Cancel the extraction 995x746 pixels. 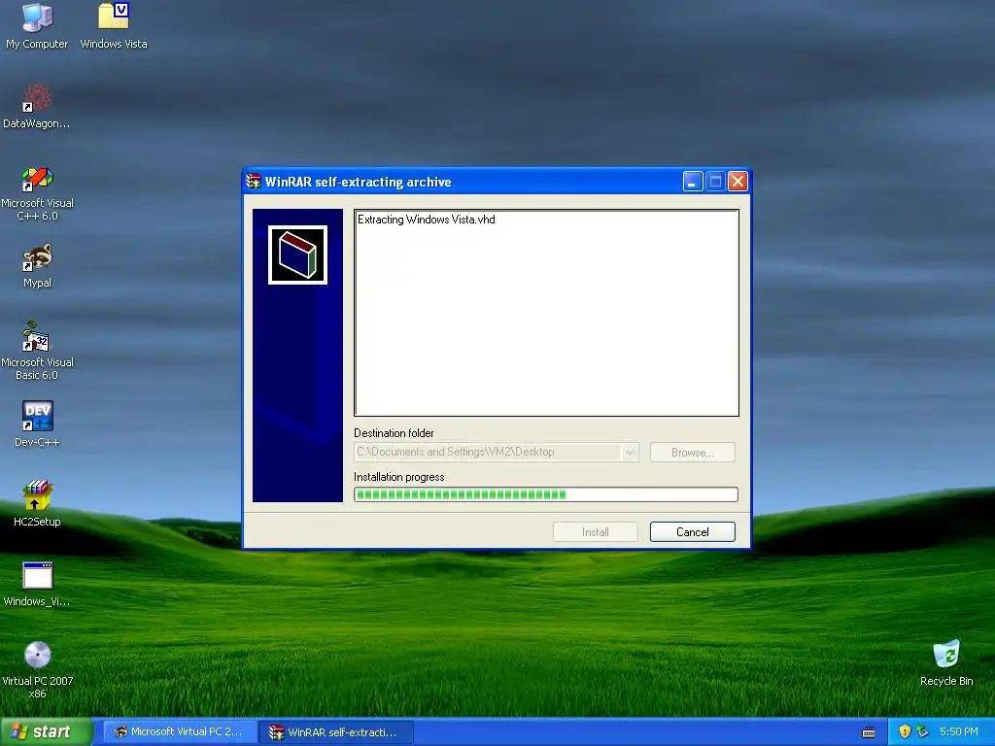(692, 531)
